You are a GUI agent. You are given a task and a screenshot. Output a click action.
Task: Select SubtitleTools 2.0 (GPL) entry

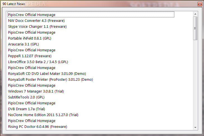26,97
